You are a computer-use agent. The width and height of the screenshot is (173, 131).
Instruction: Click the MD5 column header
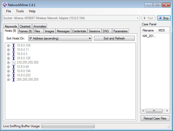click(x=163, y=30)
